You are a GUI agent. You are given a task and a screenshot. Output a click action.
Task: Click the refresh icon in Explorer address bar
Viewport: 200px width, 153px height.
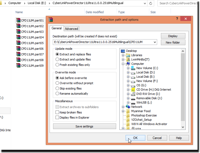[x=151, y=3]
